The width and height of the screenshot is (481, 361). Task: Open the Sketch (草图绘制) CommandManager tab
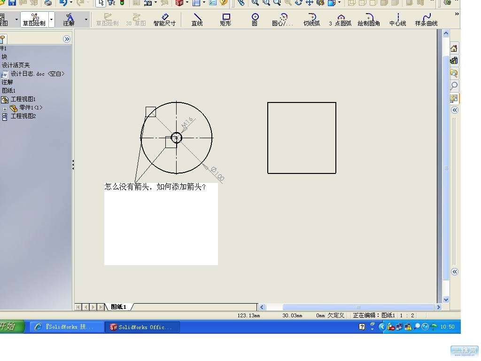pos(34,20)
